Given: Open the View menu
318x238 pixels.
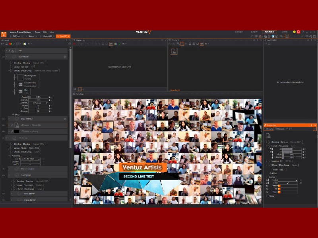Looking at the screenshot, I should coord(52,32).
